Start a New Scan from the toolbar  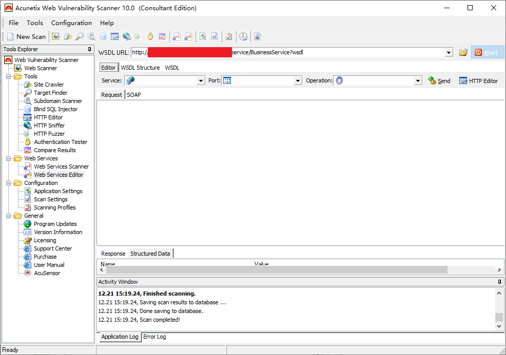click(x=26, y=37)
